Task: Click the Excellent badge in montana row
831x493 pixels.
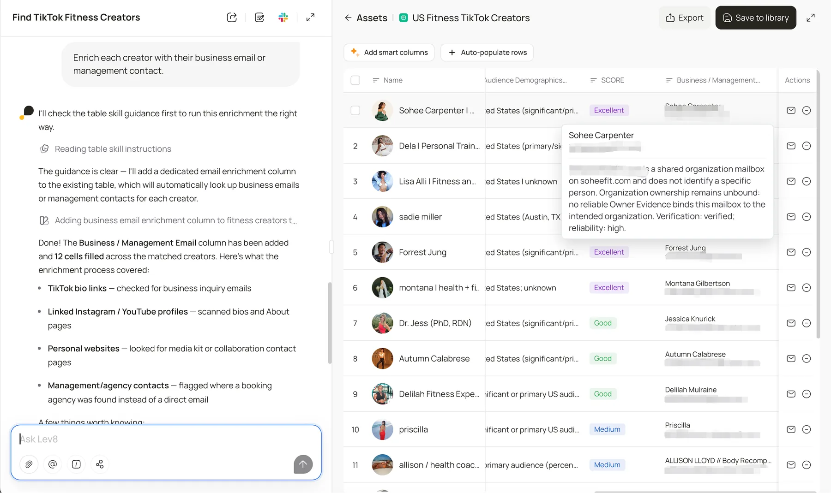Action: (609, 288)
